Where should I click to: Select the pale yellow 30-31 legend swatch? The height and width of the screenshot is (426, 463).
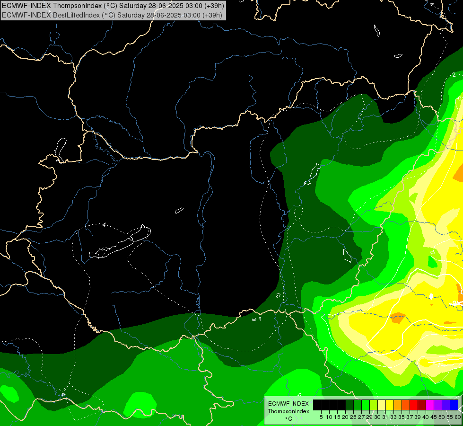click(382, 405)
